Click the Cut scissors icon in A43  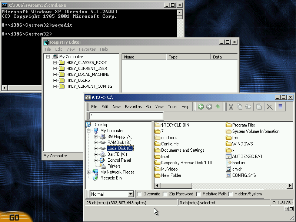point(231,107)
